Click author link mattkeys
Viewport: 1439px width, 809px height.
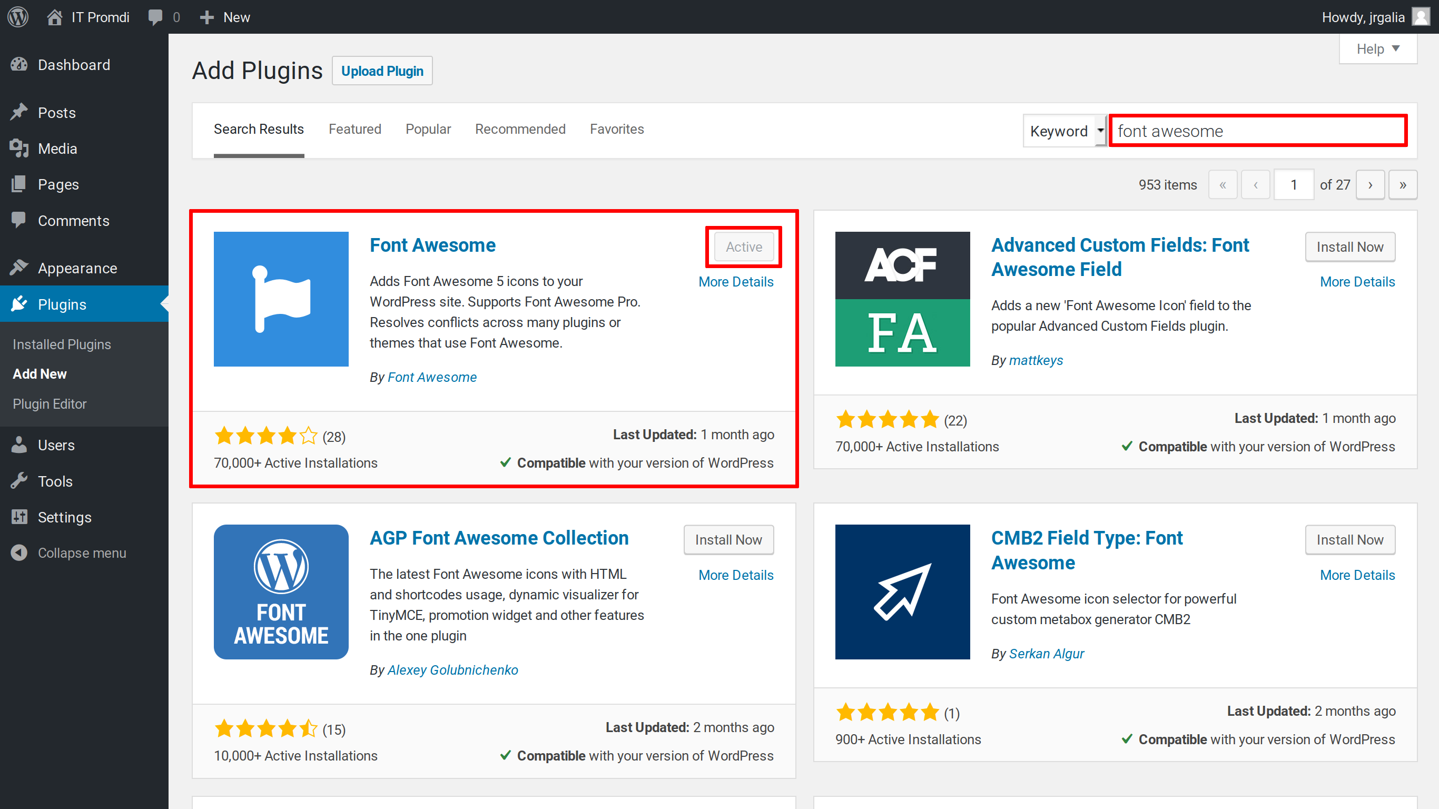(x=1036, y=360)
